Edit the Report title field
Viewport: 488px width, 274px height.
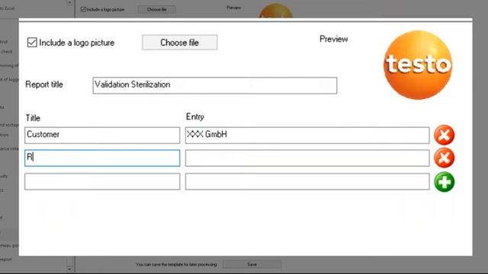pyautogui.click(x=215, y=85)
